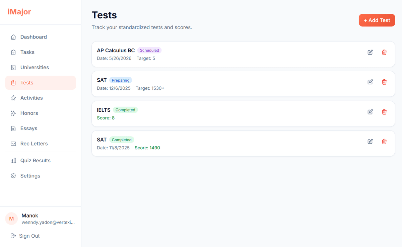Click the Scheduled badge on AP Calculus BC
402x247 pixels.
point(149,50)
